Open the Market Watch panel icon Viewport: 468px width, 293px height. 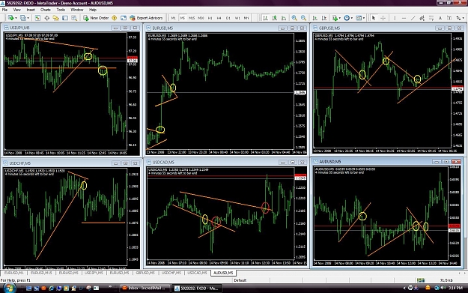point(37,18)
